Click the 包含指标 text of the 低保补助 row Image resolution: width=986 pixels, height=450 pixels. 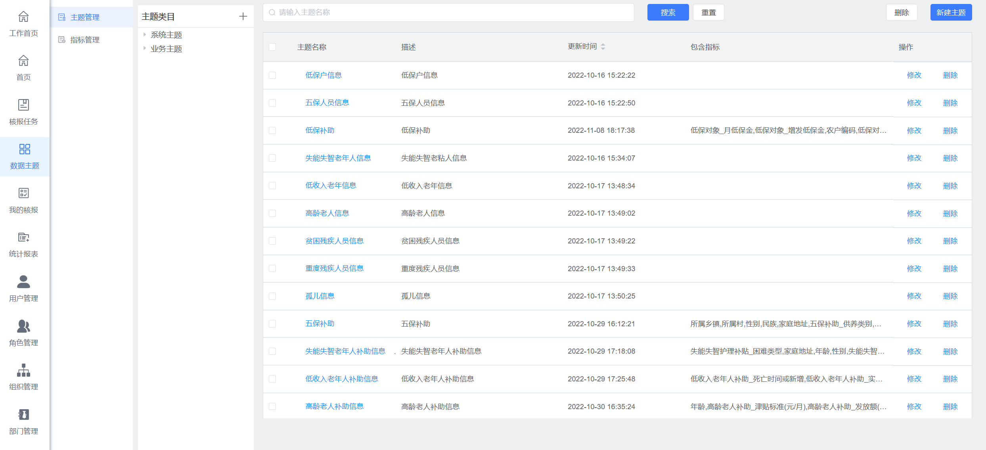(788, 130)
